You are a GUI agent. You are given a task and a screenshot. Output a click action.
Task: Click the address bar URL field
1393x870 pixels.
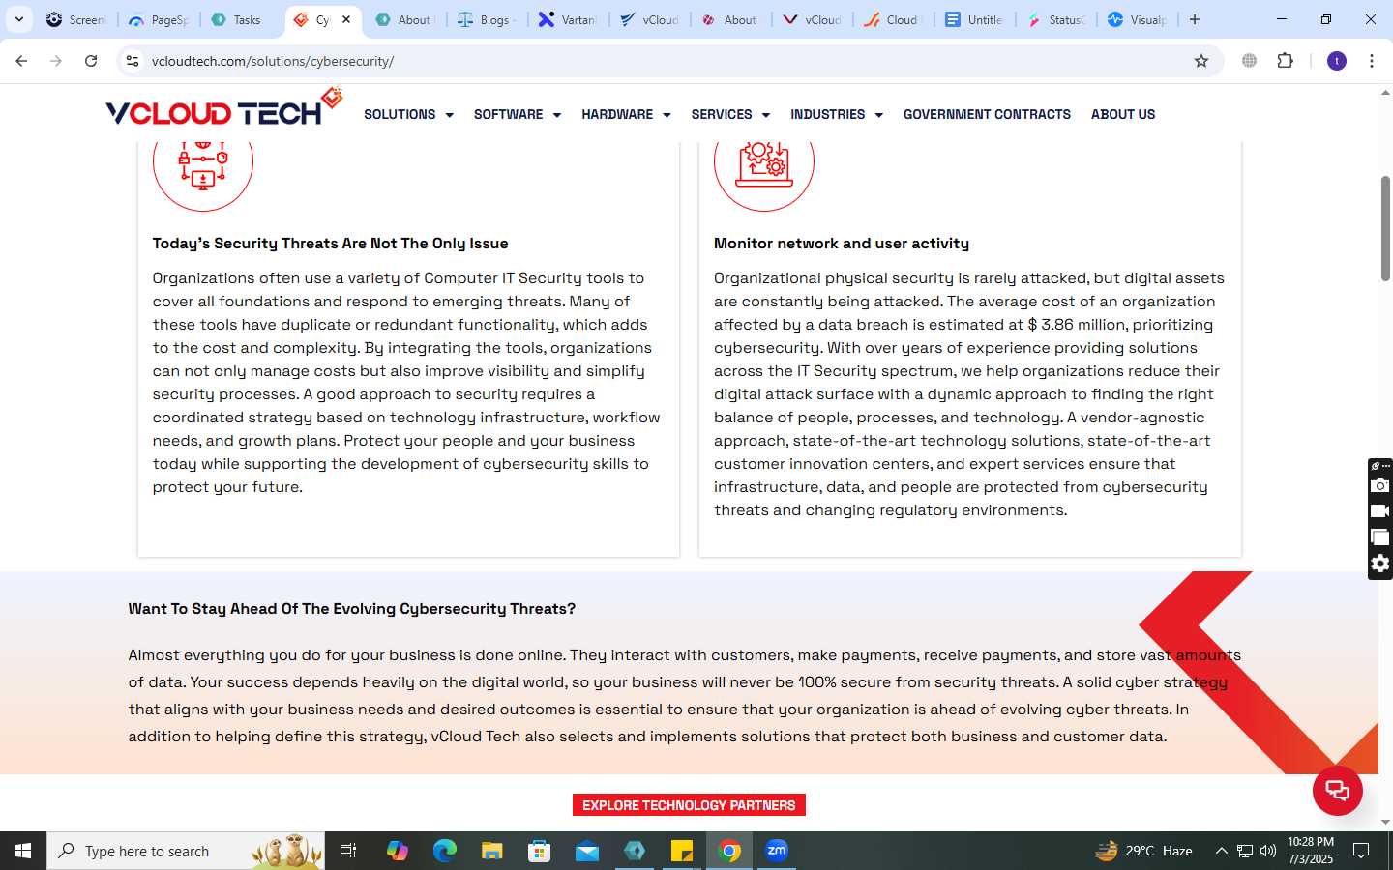667,61
